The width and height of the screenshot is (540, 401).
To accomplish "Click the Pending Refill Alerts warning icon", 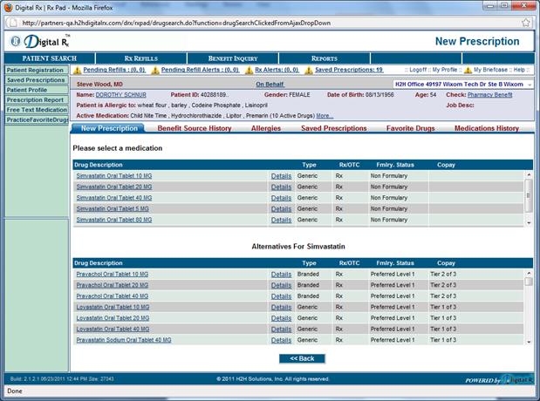I will 155,70.
